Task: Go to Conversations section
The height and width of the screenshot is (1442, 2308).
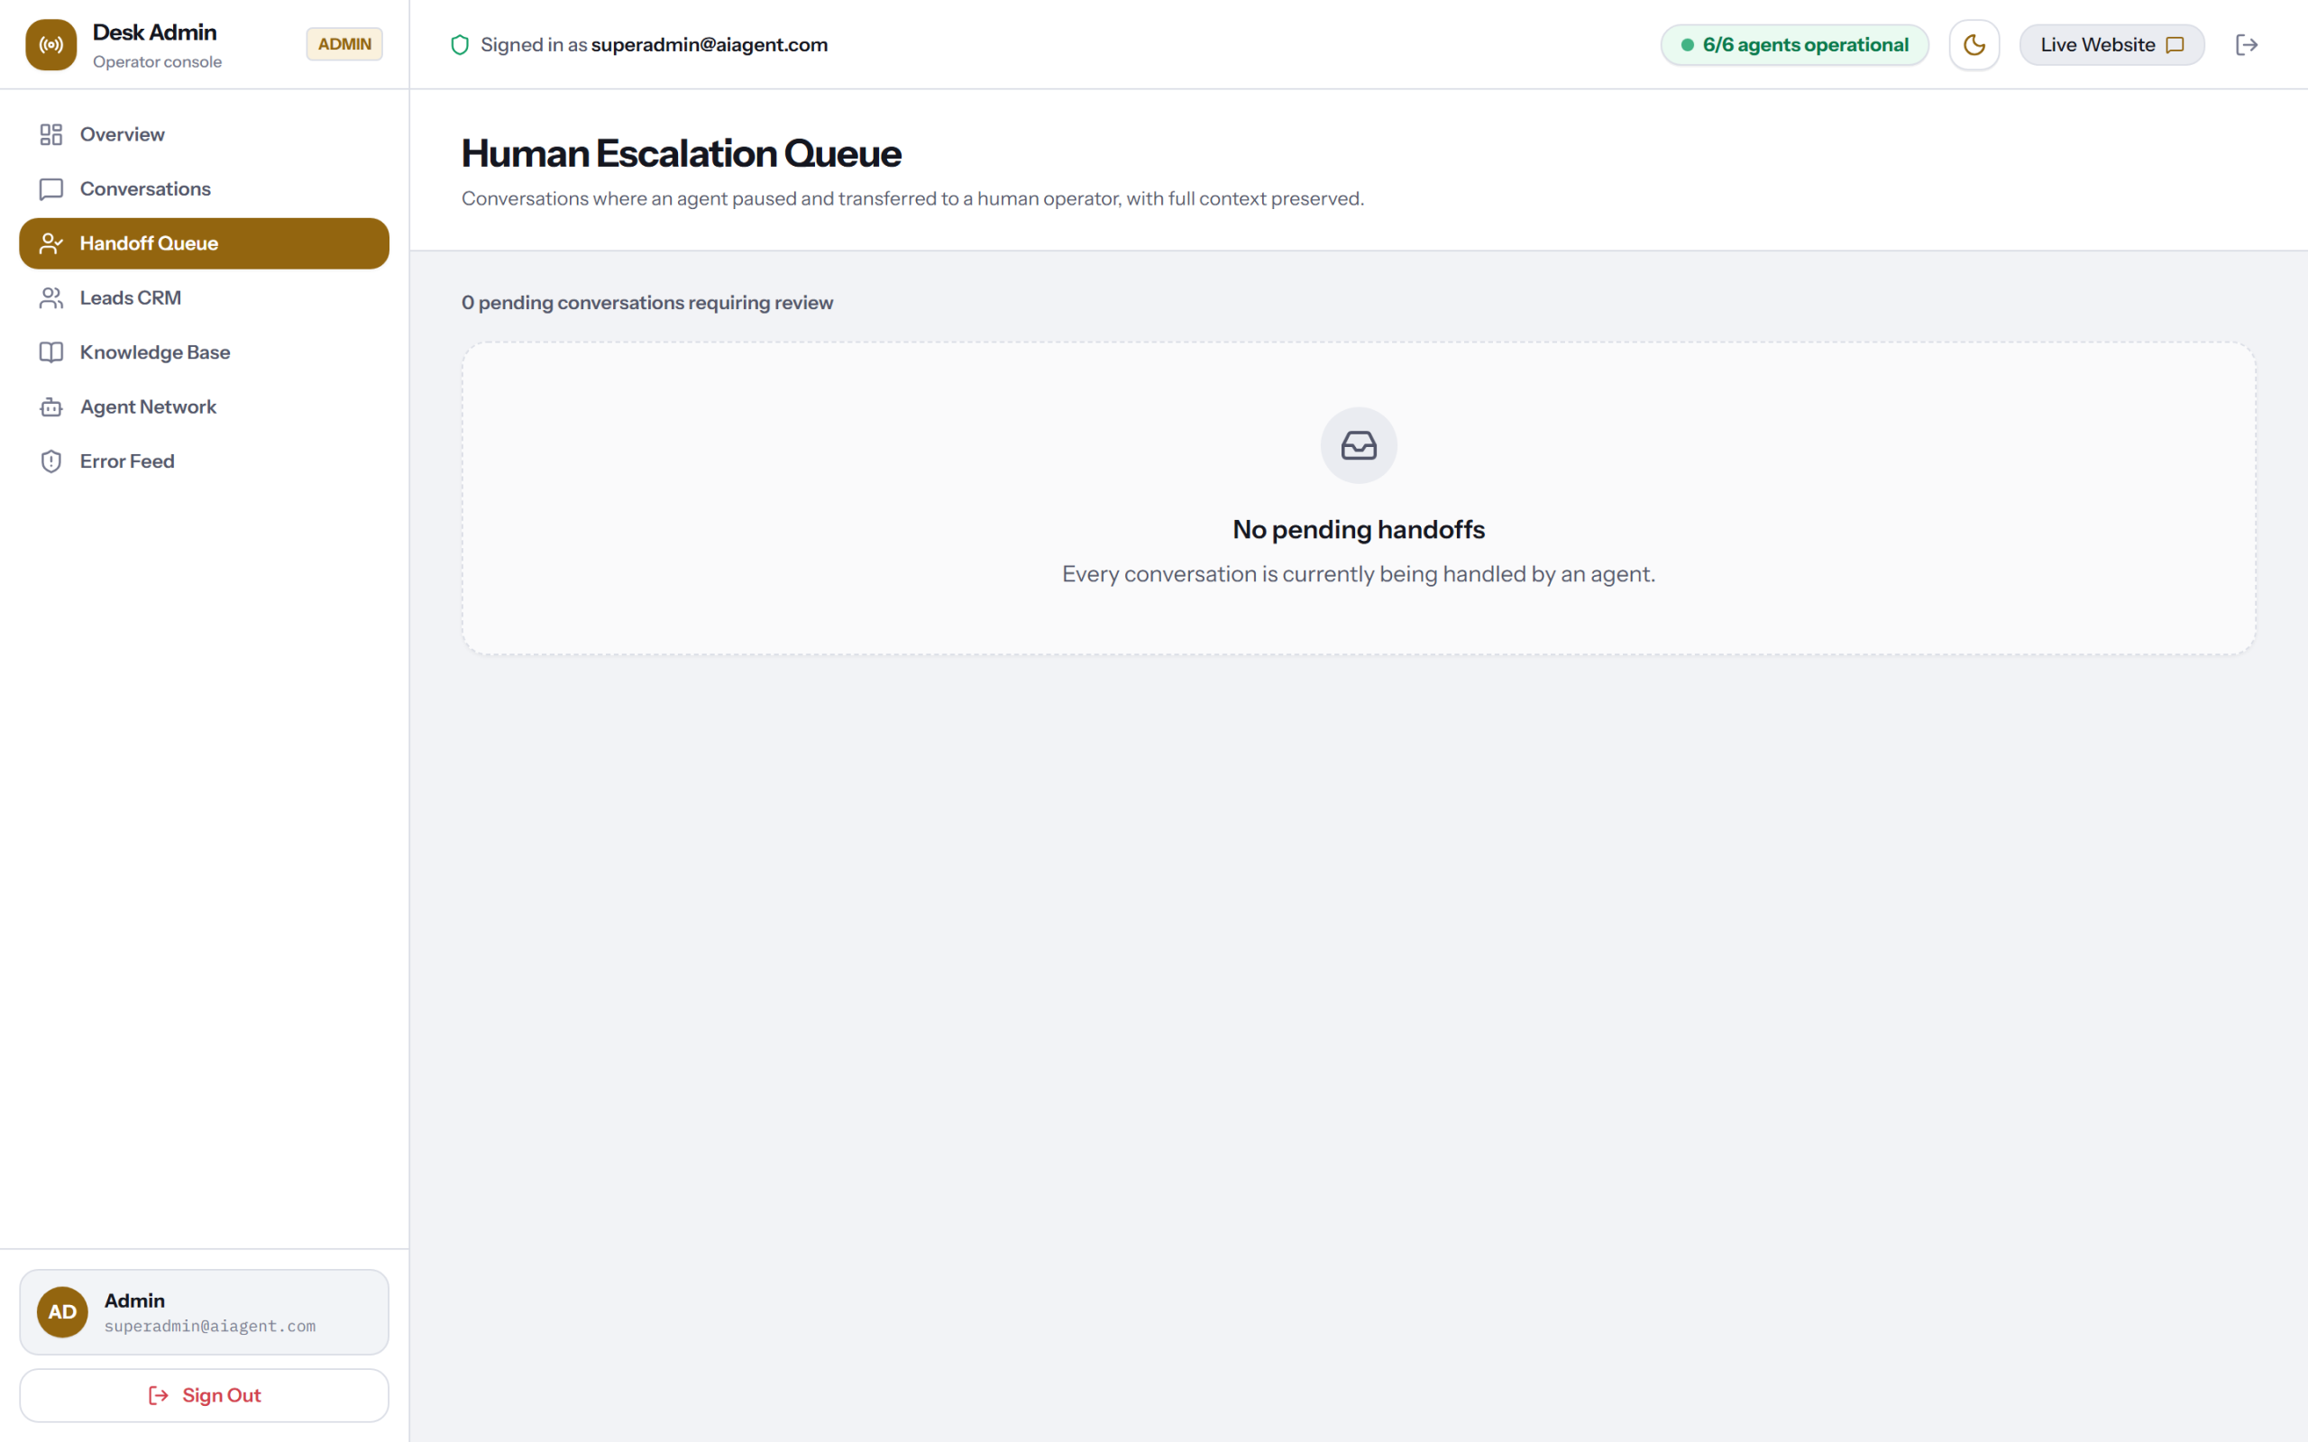Action: pyautogui.click(x=204, y=189)
